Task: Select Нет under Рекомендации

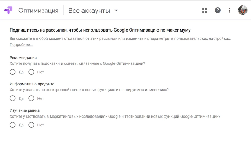Action: coord(31,72)
